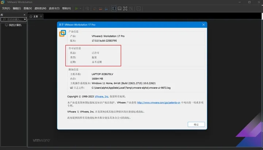
Task: Toggle the thumbnail bar view icon
Action: [119, 8]
